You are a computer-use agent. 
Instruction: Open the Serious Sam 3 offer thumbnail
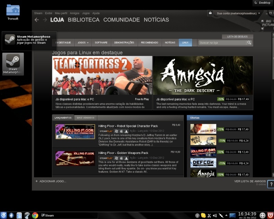(203, 129)
